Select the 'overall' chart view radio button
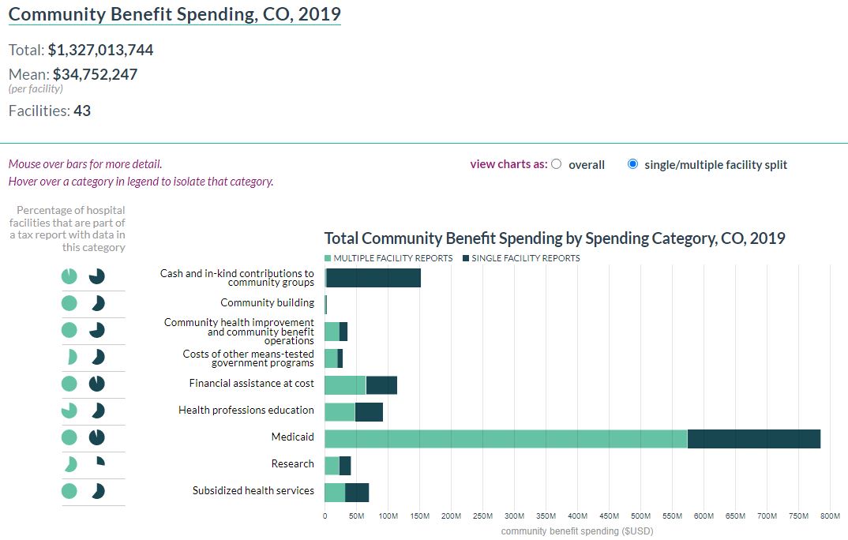The image size is (848, 540). pos(557,165)
